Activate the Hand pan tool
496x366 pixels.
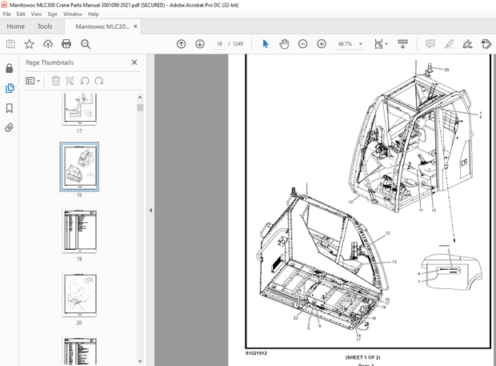284,44
